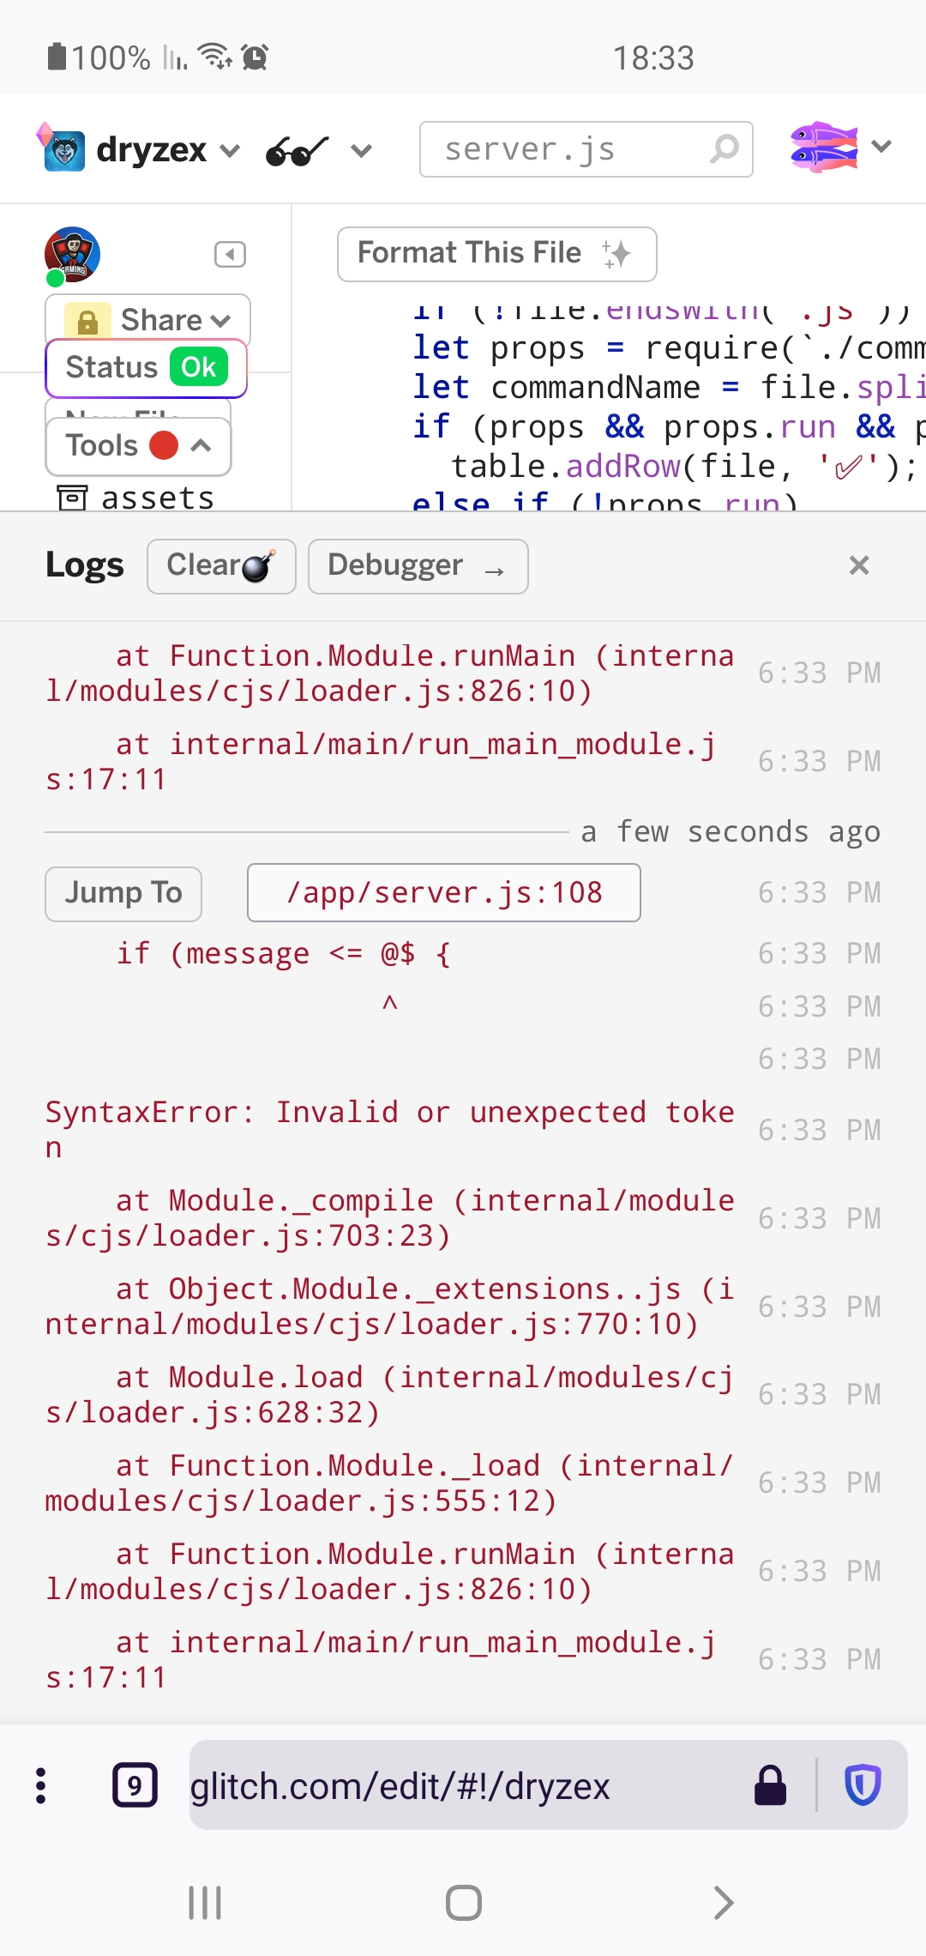Click Format This File button
Image resolution: width=926 pixels, height=1956 pixels.
pyautogui.click(x=497, y=254)
